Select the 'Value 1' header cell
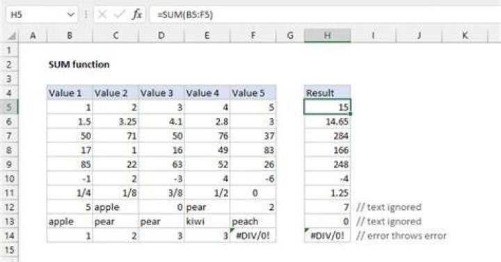501x262 pixels. (x=70, y=93)
